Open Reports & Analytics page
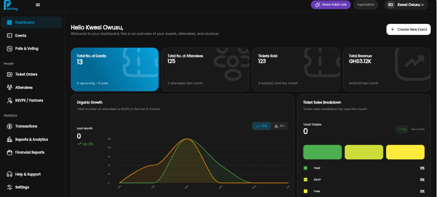 pyautogui.click(x=31, y=139)
